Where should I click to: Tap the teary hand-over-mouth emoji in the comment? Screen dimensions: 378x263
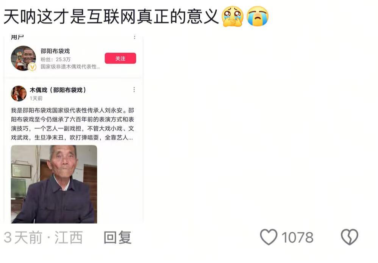click(233, 16)
